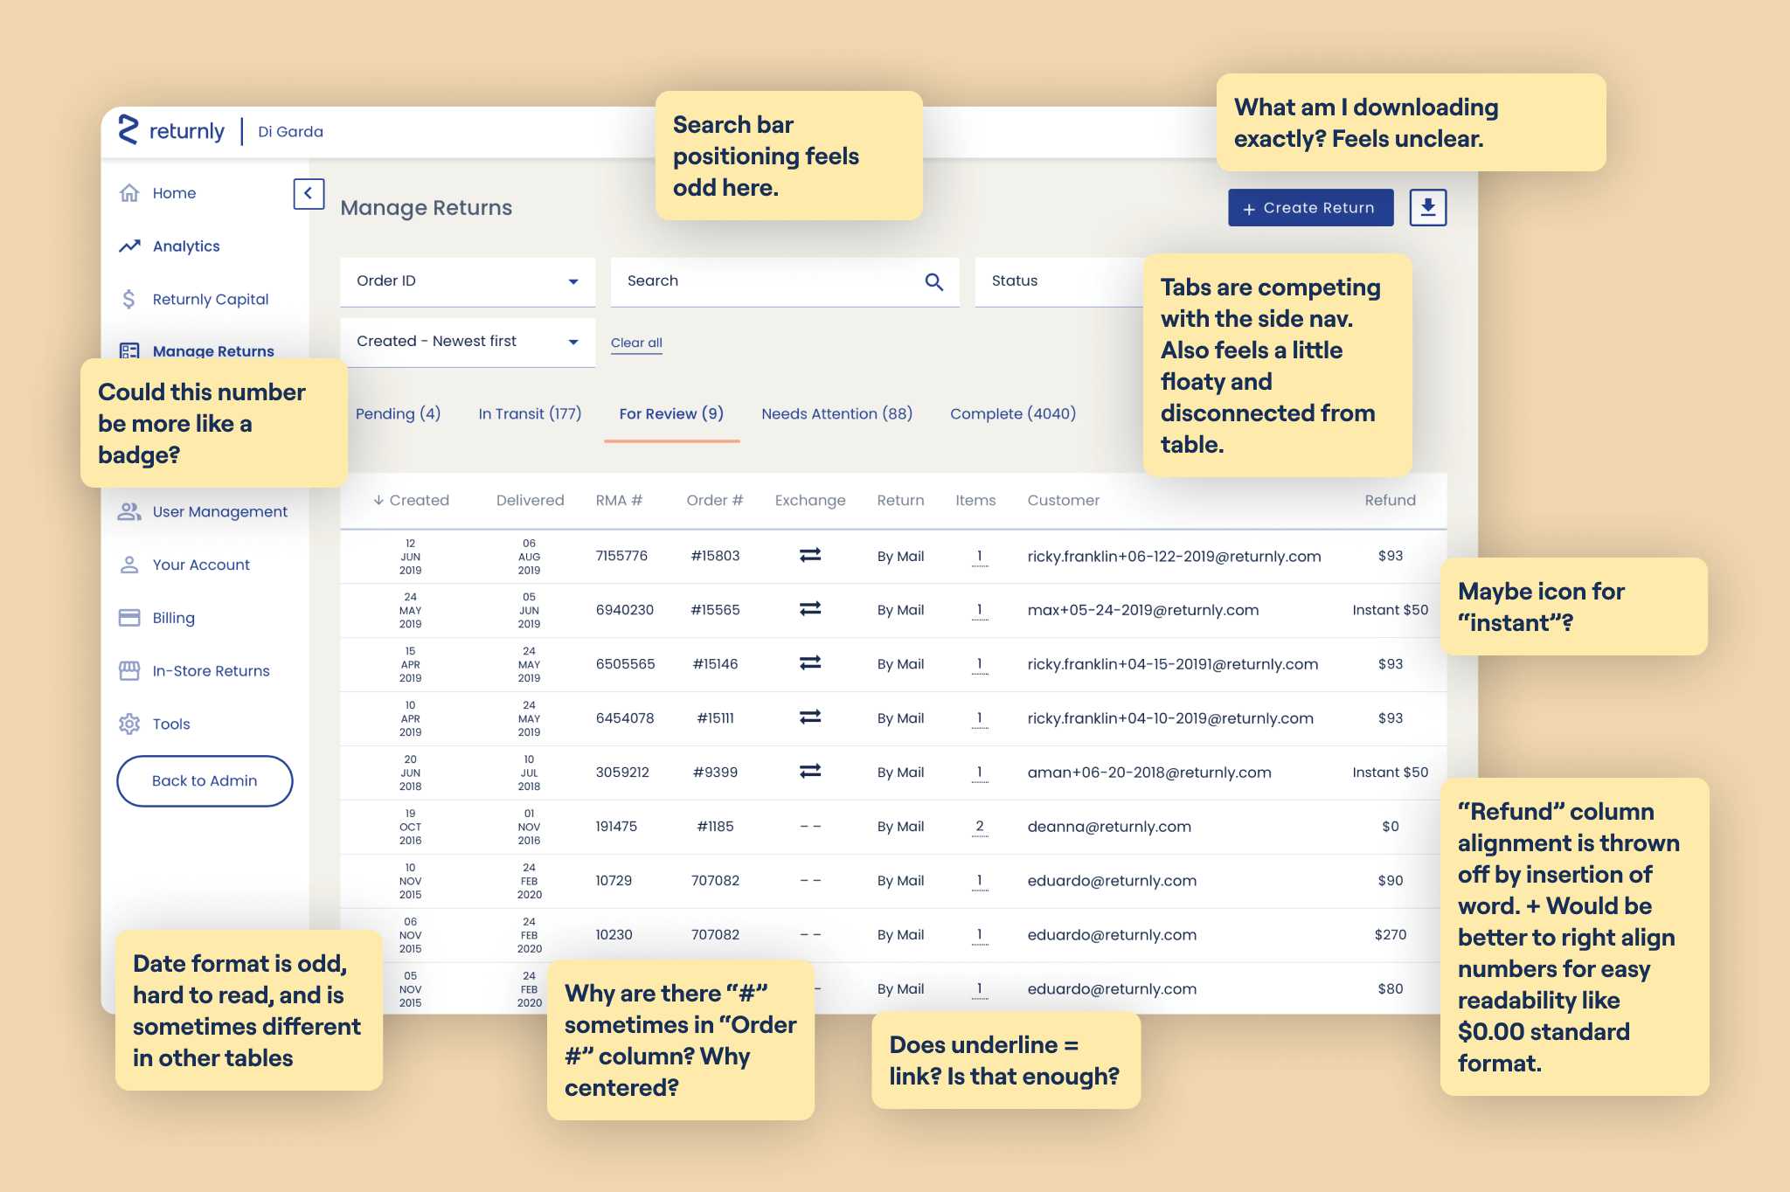
Task: Switch to the In Transit (177) tab
Action: point(530,414)
